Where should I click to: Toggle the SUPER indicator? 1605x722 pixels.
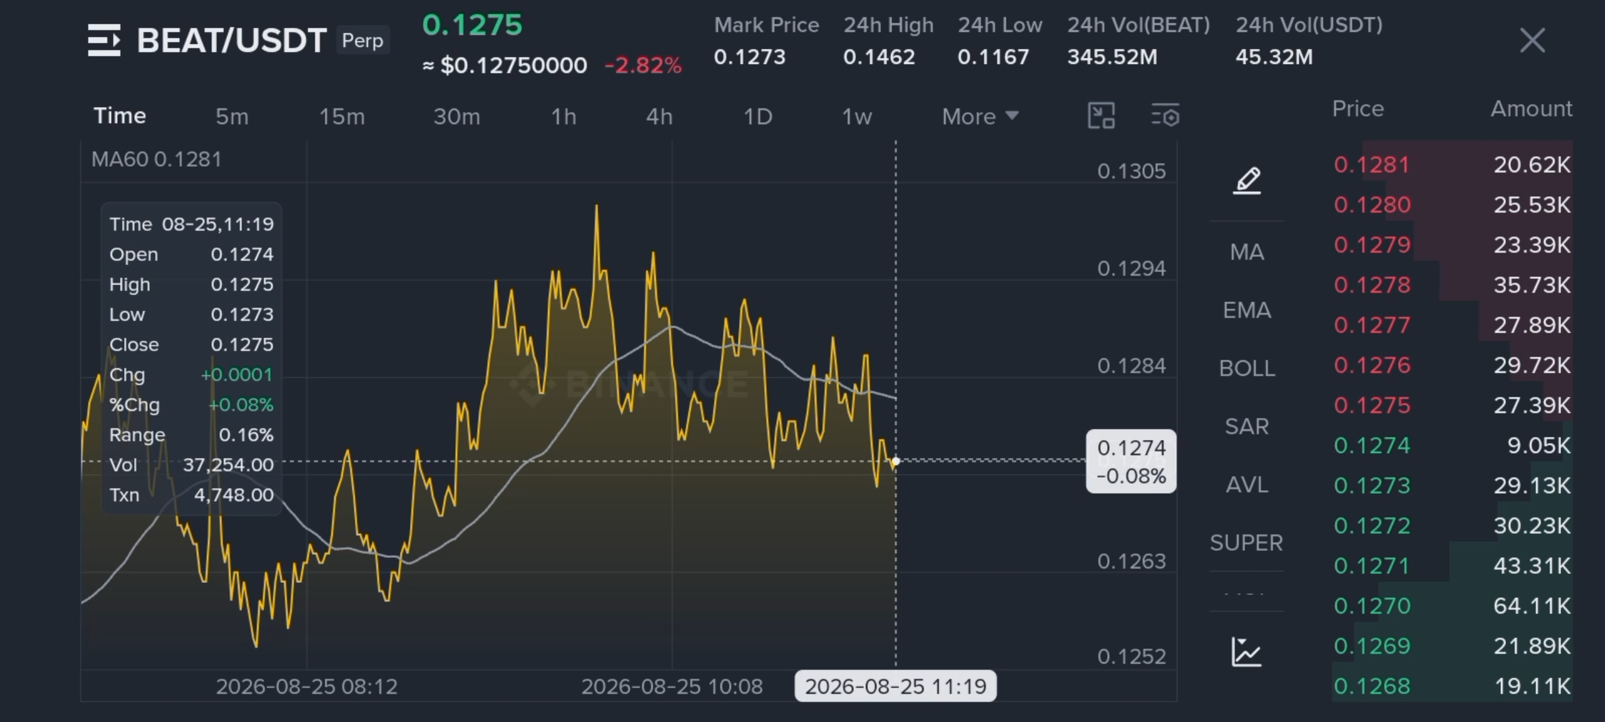click(x=1246, y=543)
